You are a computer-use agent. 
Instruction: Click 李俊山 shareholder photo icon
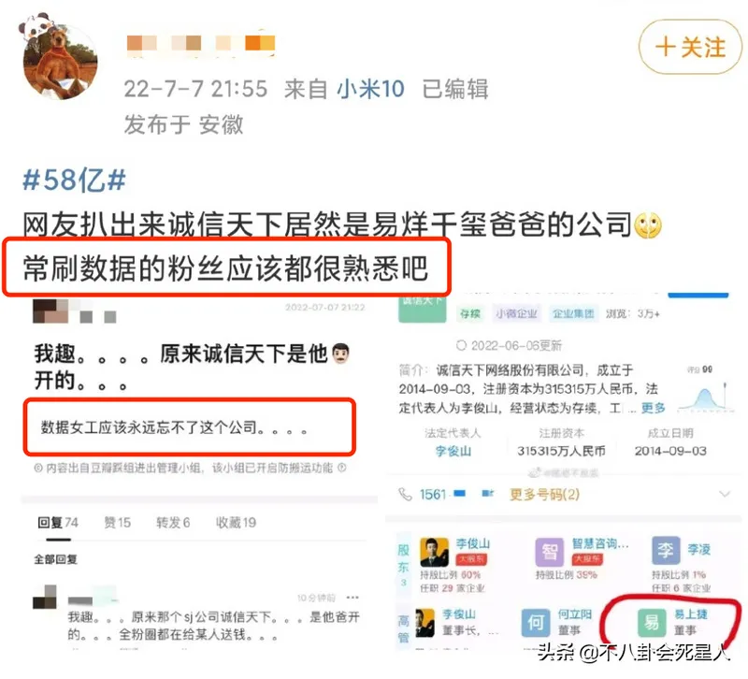[x=434, y=552]
